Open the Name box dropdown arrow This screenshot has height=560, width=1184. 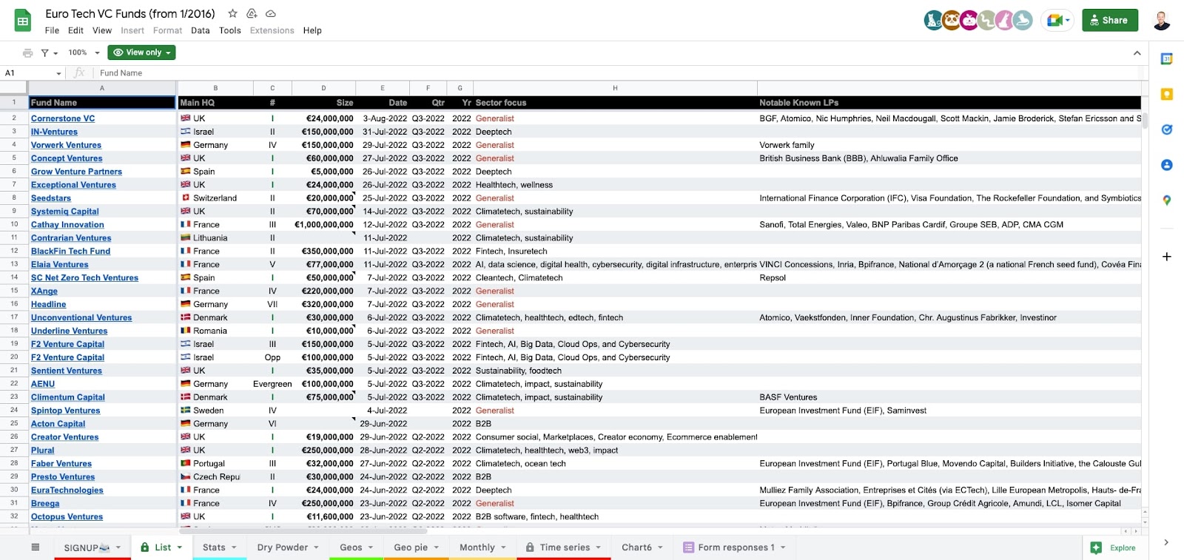point(58,73)
